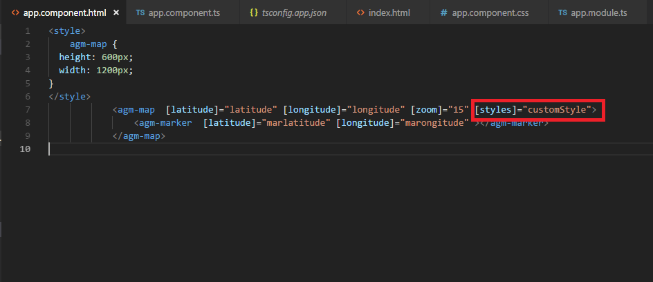This screenshot has height=282, width=653.
Task: Click the hash icon on app.component.css tab
Action: [444, 12]
